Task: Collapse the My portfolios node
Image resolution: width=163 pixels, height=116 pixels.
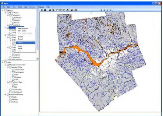Action: click(x=5, y=13)
